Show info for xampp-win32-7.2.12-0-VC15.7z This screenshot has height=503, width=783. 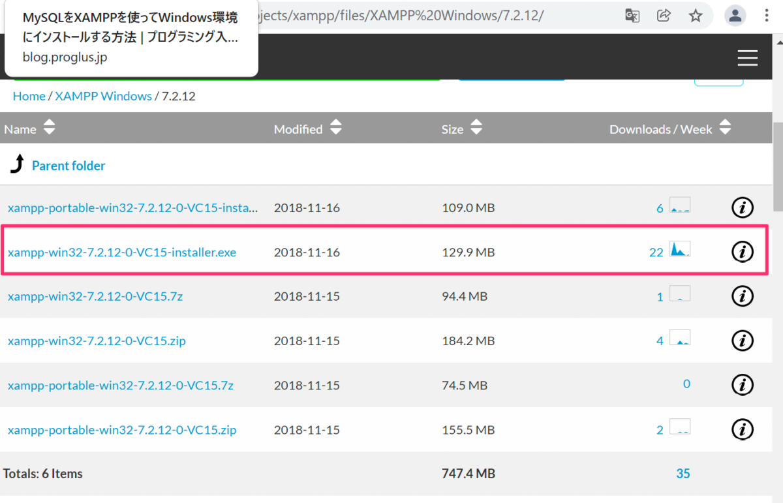point(742,296)
